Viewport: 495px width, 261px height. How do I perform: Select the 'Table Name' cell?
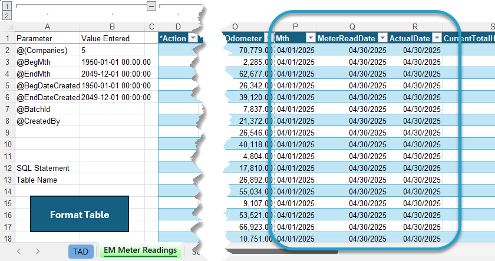47,180
